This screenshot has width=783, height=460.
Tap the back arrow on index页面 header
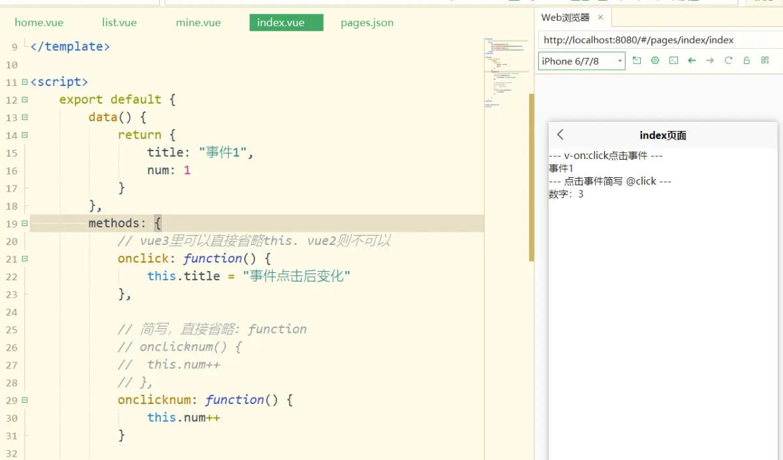point(560,135)
